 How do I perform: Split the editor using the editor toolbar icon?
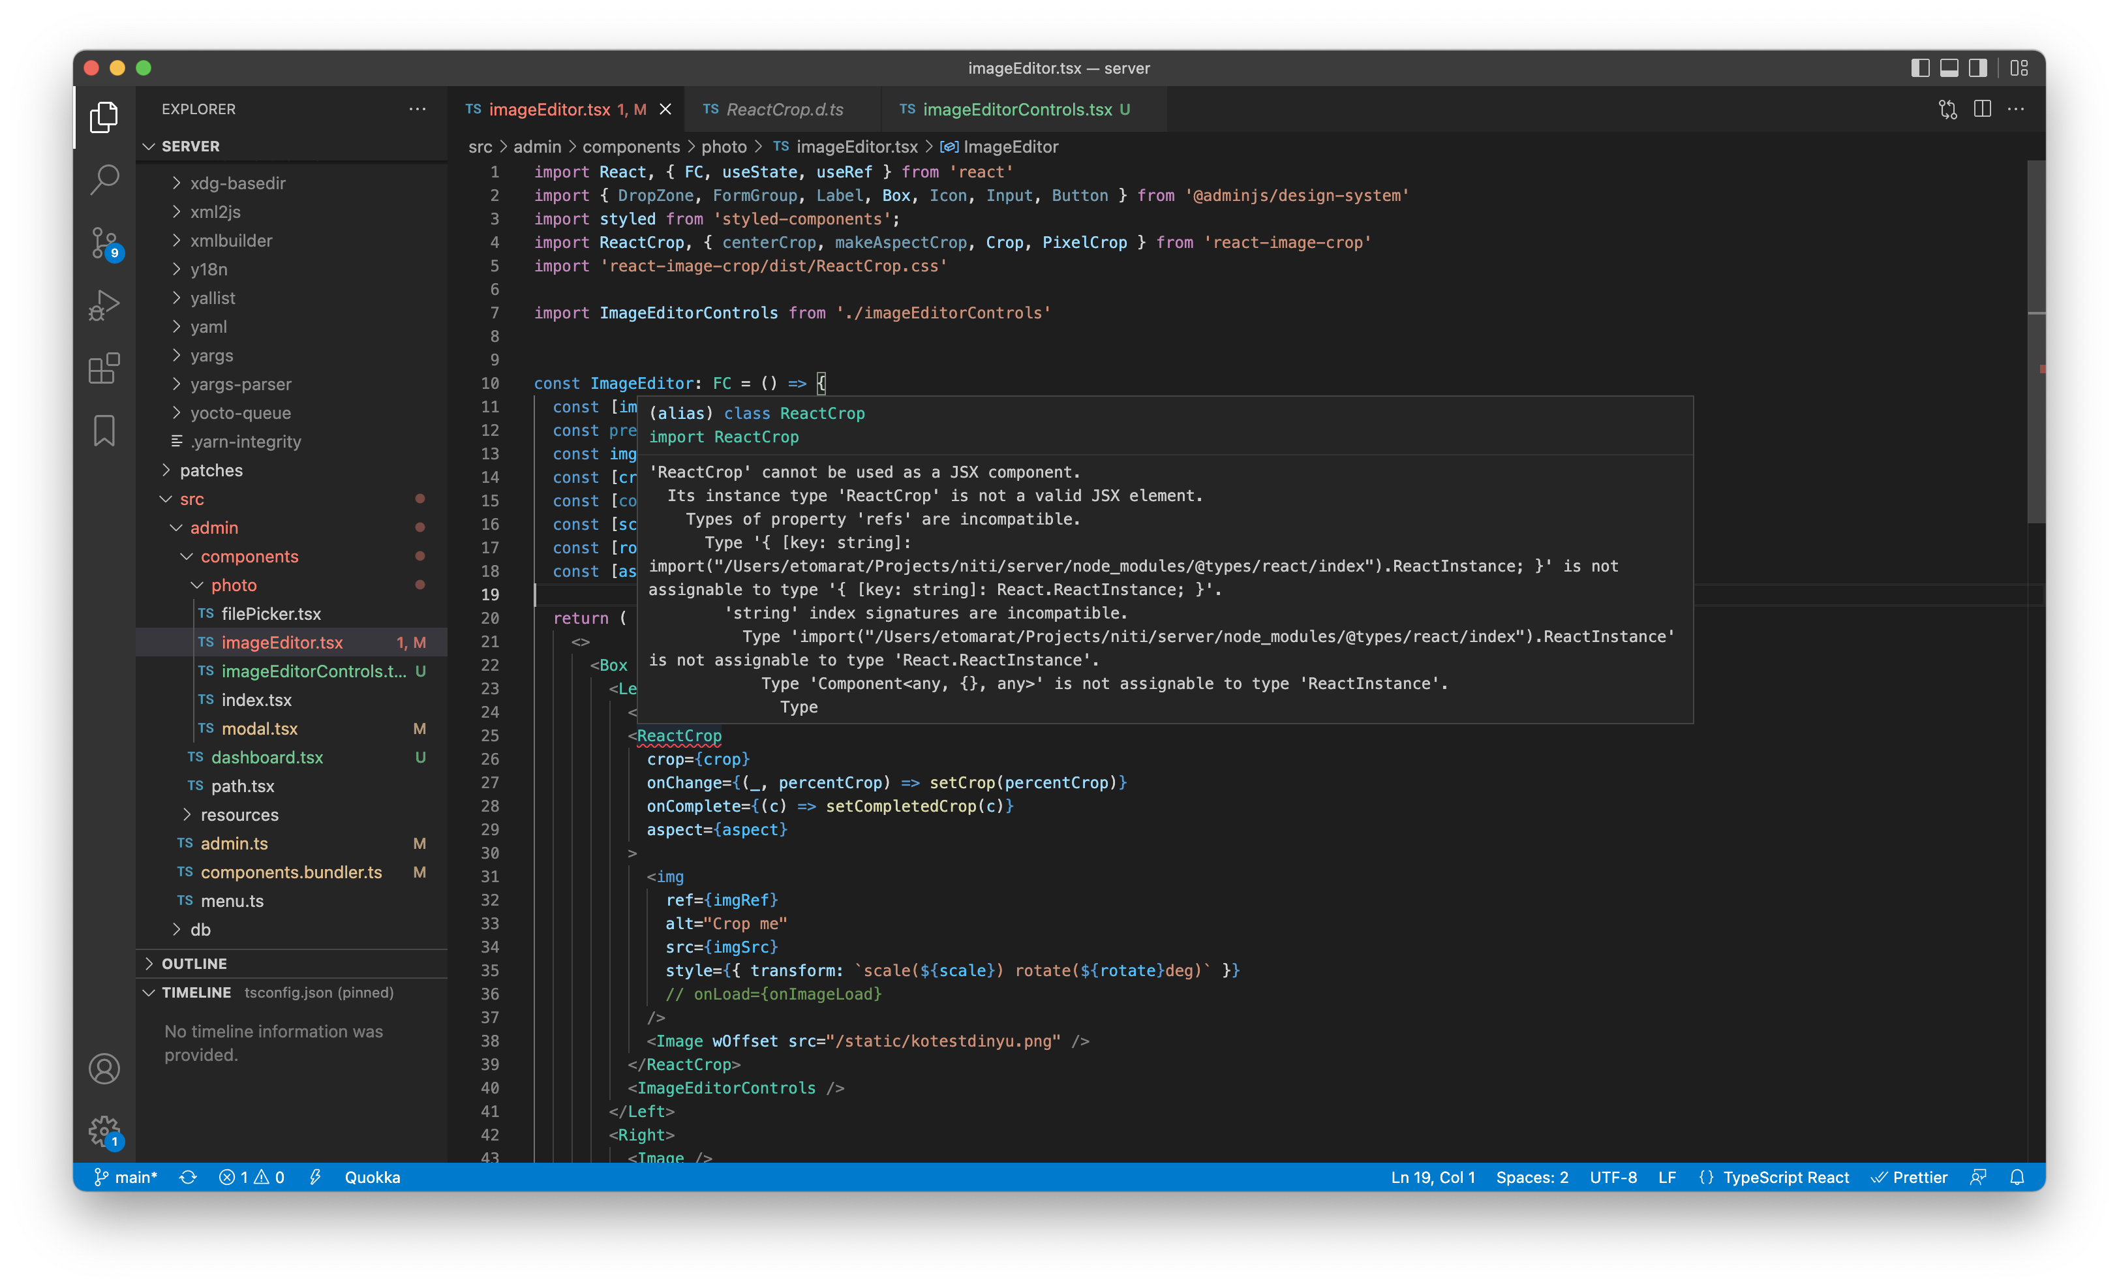tap(1982, 109)
